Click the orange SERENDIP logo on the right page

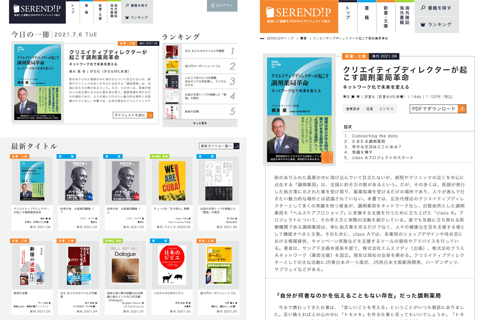click(x=298, y=15)
